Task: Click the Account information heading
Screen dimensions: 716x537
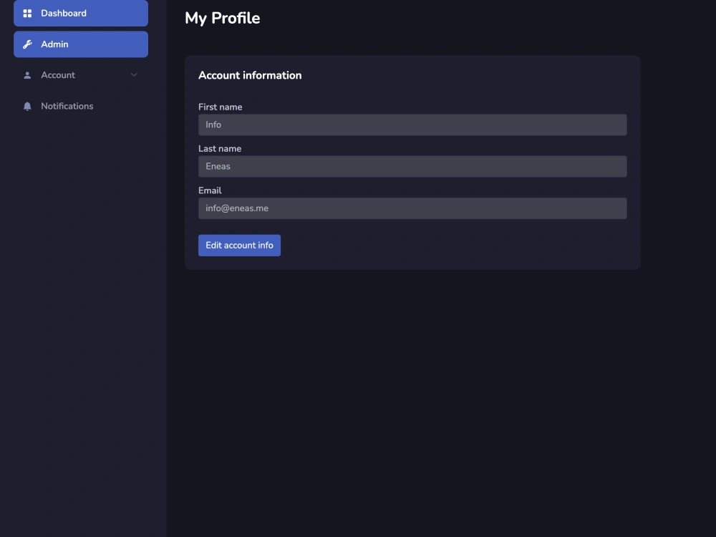Action: click(x=250, y=75)
